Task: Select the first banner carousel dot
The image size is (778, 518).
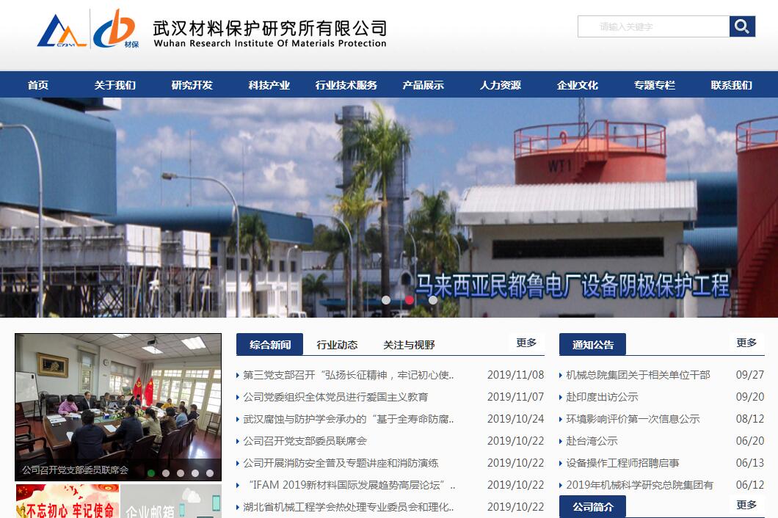Action: tap(386, 299)
